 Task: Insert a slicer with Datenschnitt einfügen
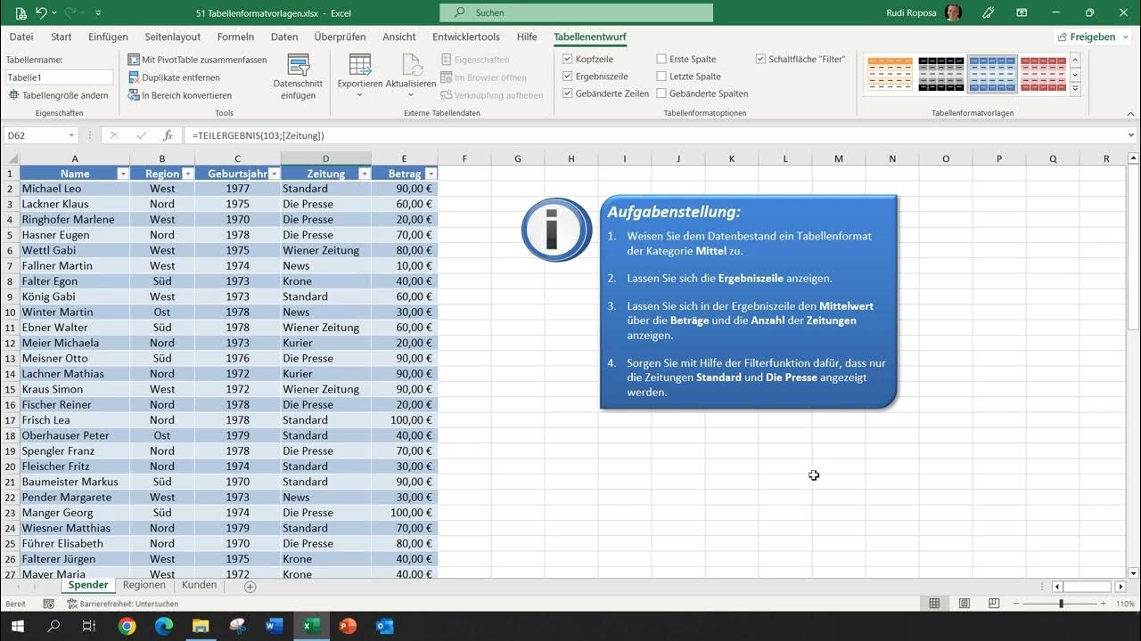tap(298, 77)
